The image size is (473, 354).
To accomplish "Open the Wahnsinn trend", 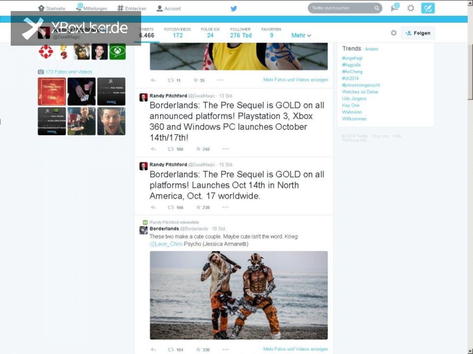I will tap(352, 112).
